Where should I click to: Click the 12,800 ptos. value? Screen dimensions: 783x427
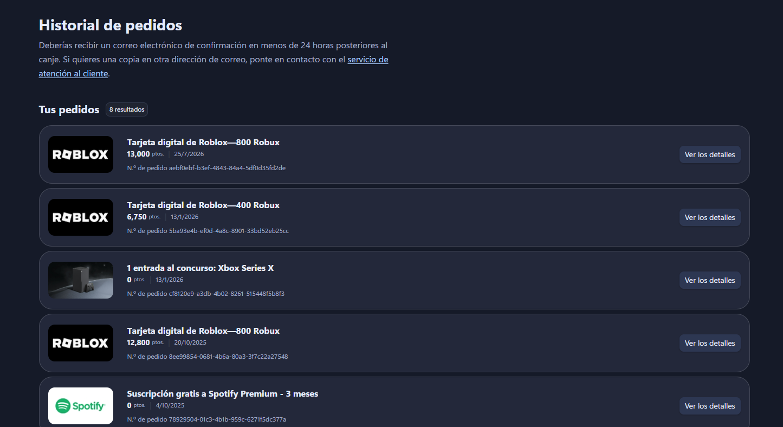(x=145, y=342)
